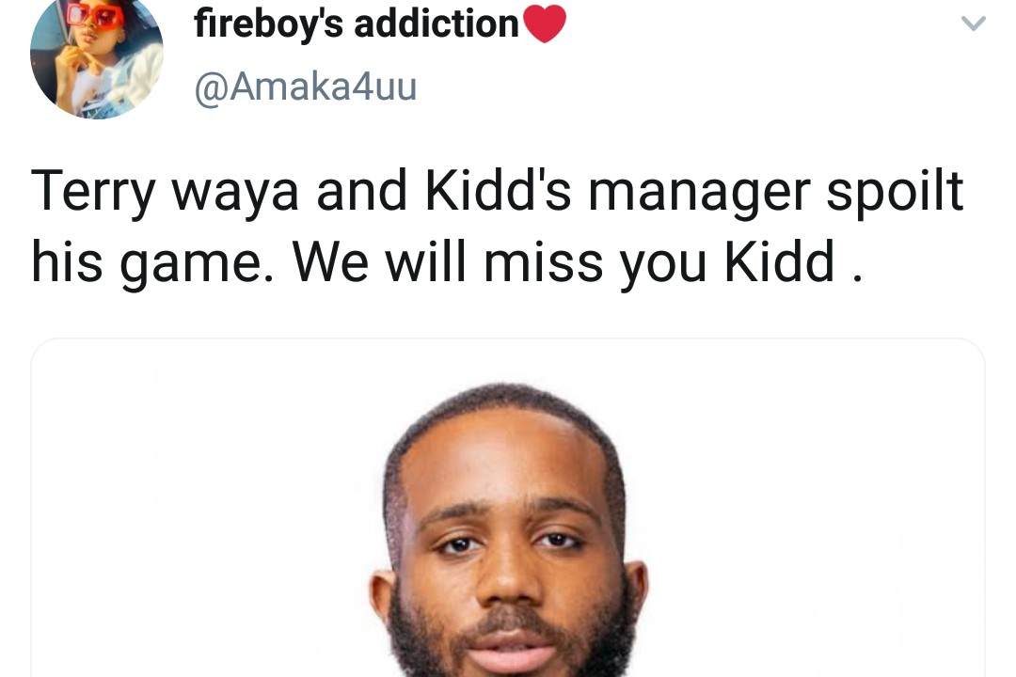Screen dimensions: 1016x677
Task: Click the red sunglasses in the avatar
Action: (x=94, y=14)
